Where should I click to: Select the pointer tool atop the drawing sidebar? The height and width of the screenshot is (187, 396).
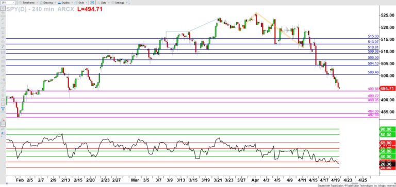point(3,8)
